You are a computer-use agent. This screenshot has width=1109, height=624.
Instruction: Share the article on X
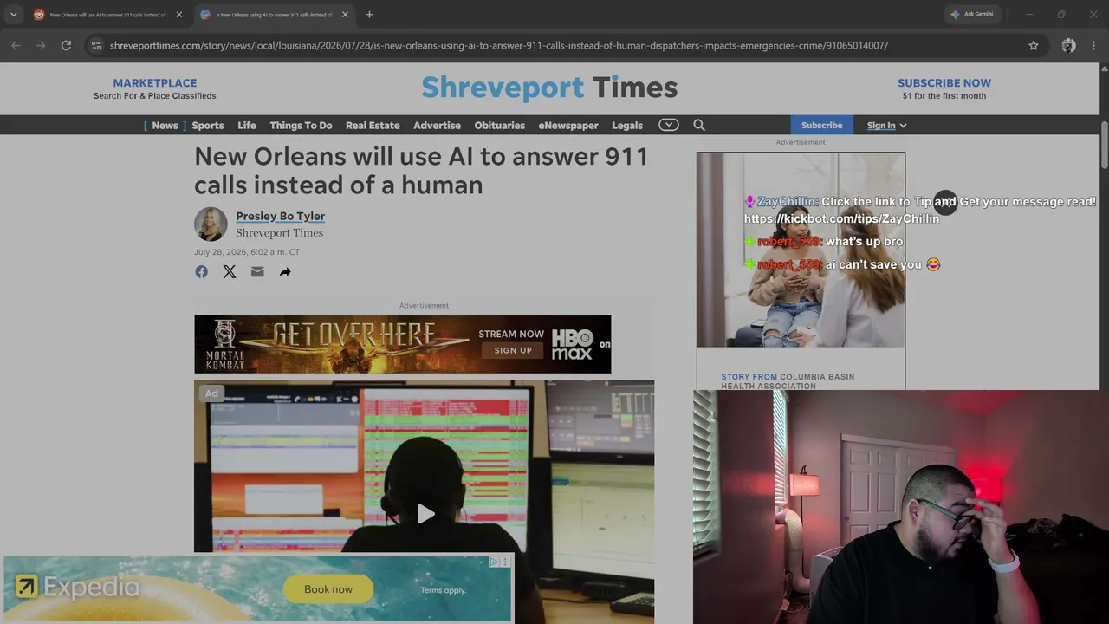(230, 272)
